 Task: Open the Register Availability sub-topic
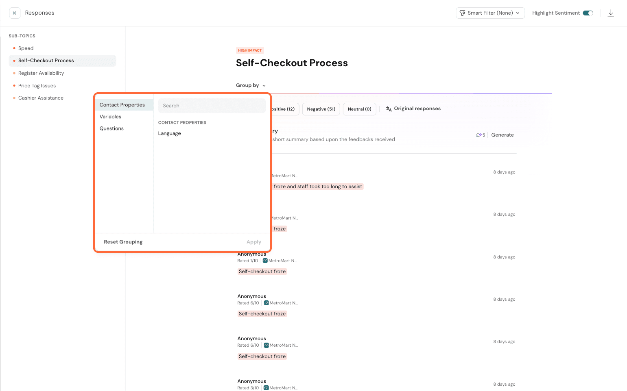pos(41,73)
